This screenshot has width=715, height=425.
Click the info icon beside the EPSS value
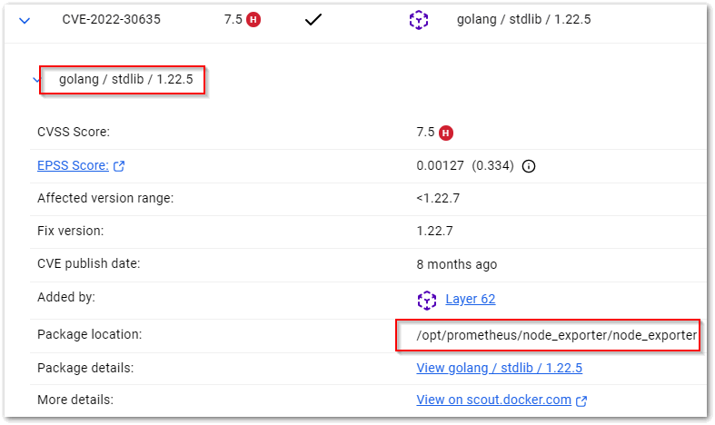(529, 166)
